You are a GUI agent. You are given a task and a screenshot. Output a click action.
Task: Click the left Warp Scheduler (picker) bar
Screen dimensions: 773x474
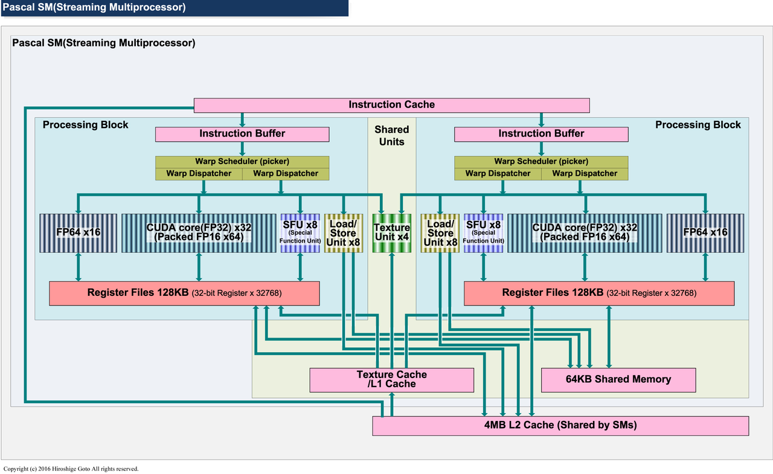242,161
